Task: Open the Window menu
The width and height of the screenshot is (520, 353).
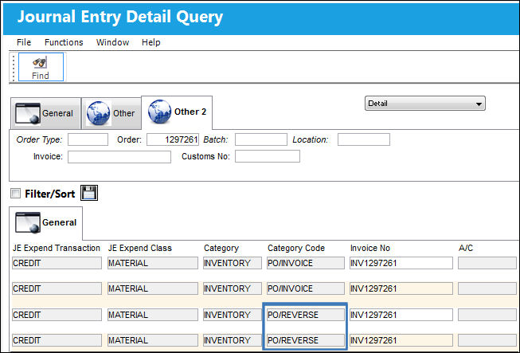Action: point(112,42)
